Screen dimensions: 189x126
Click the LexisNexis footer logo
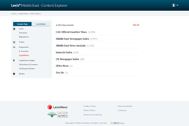point(58,107)
